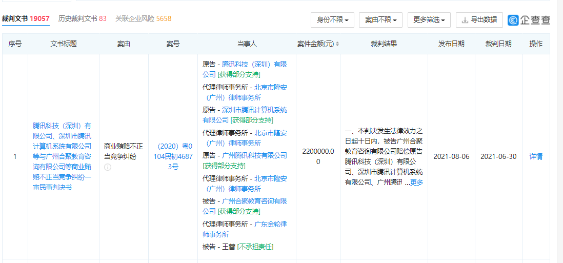Click the 发布日期 column header
This screenshot has width=563, height=263.
(x=451, y=44)
